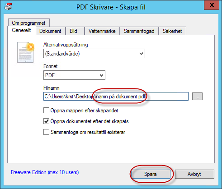222x189 pixels.
Task: Open the Säkerhet tab
Action: pos(172,31)
